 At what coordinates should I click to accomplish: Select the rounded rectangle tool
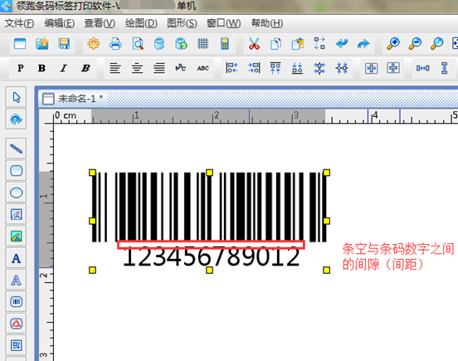[x=16, y=171]
